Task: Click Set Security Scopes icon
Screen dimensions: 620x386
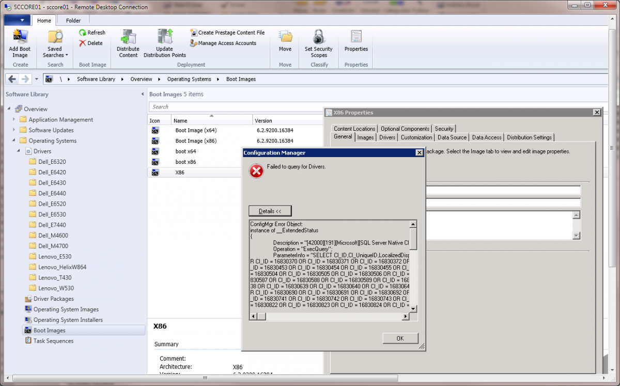Action: [319, 37]
